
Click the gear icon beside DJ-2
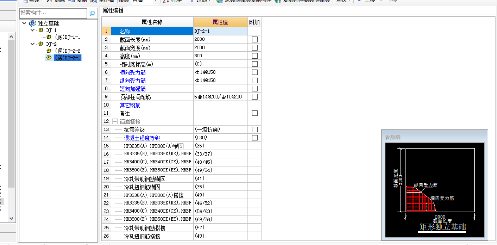coord(41,44)
